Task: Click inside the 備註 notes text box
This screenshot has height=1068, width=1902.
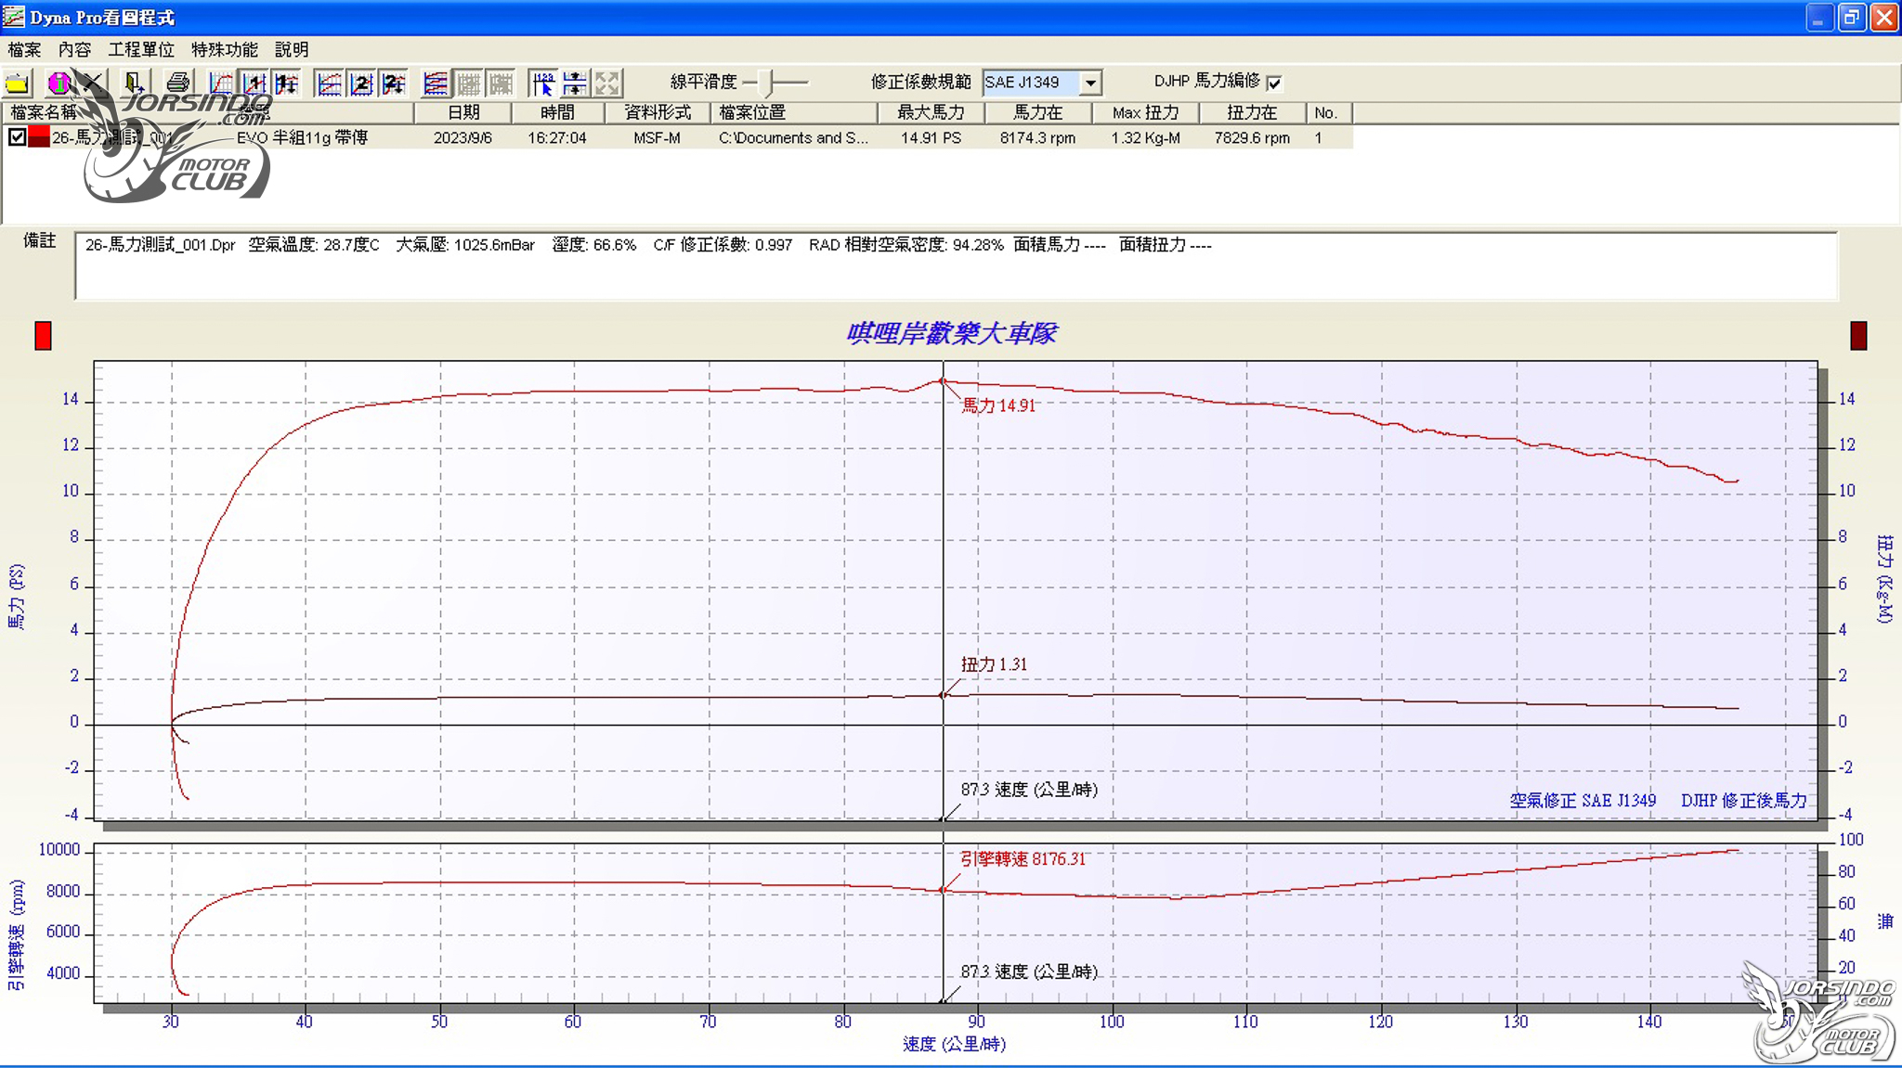Action: point(956,266)
